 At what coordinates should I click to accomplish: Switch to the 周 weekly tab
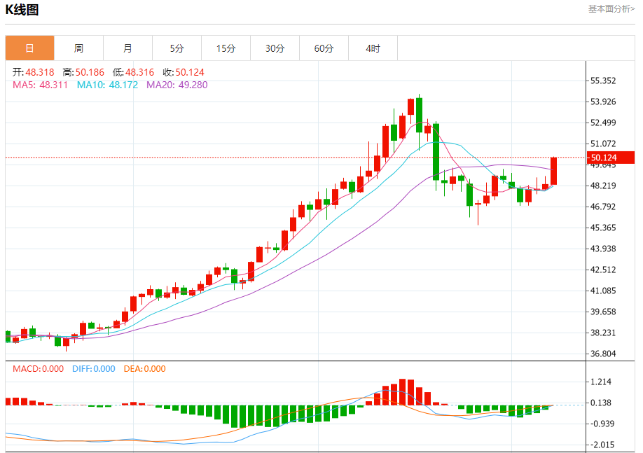point(78,48)
